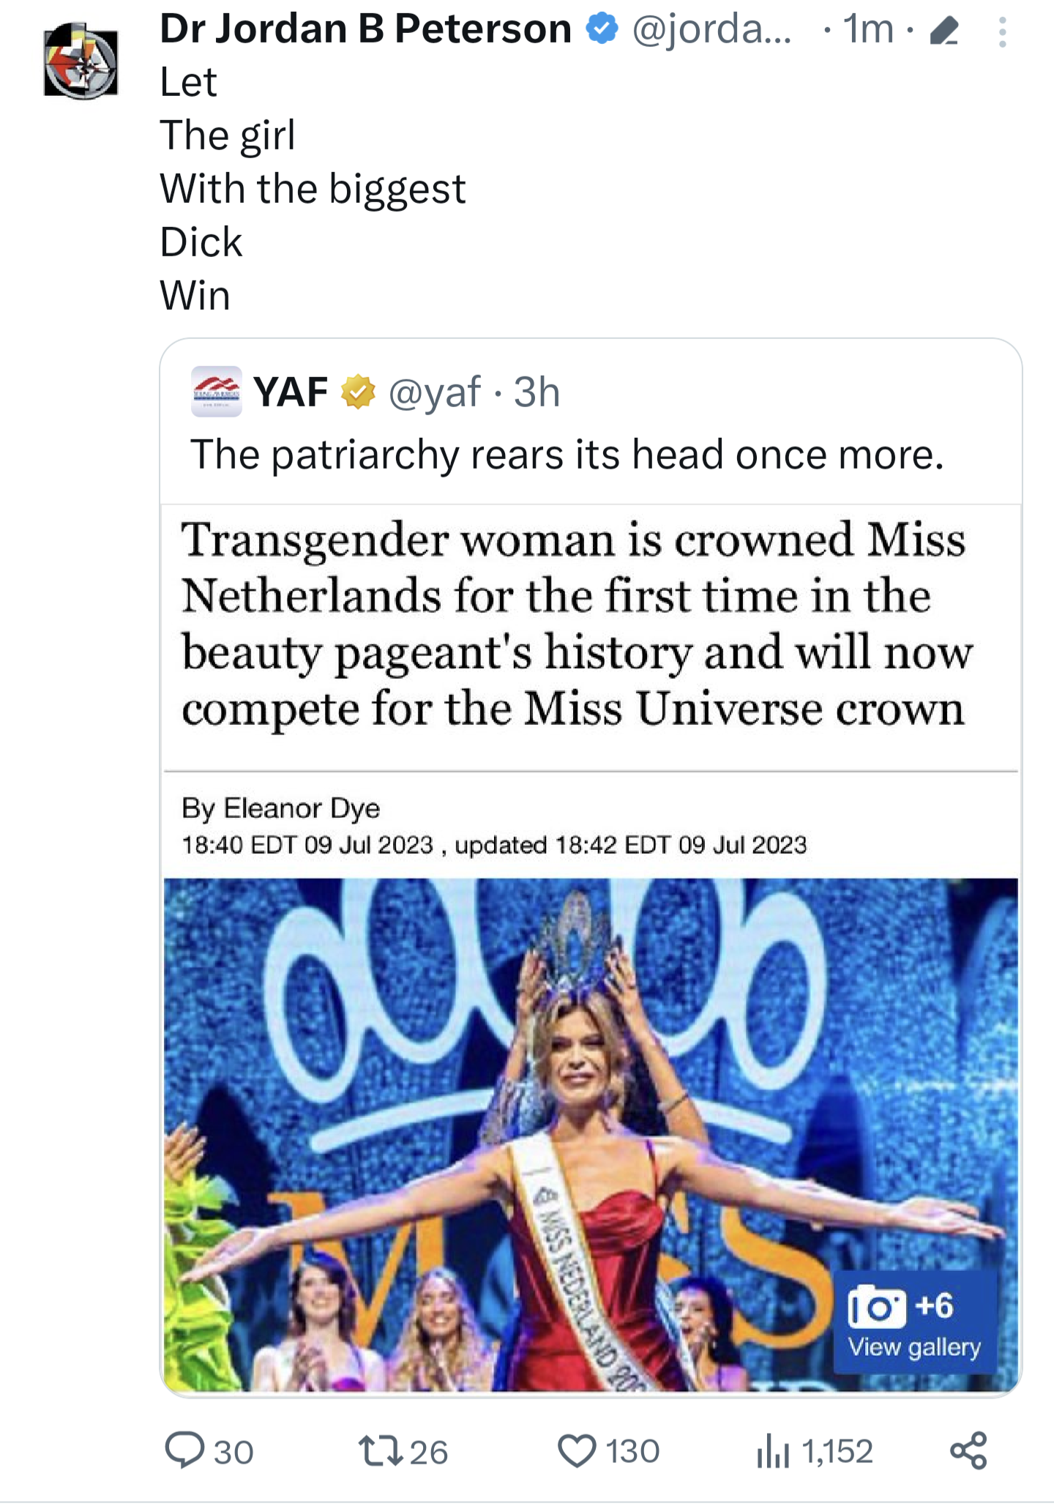Click the gold verified badge beside YAF
Screen dimensions: 1054x1509
pyautogui.click(x=357, y=392)
